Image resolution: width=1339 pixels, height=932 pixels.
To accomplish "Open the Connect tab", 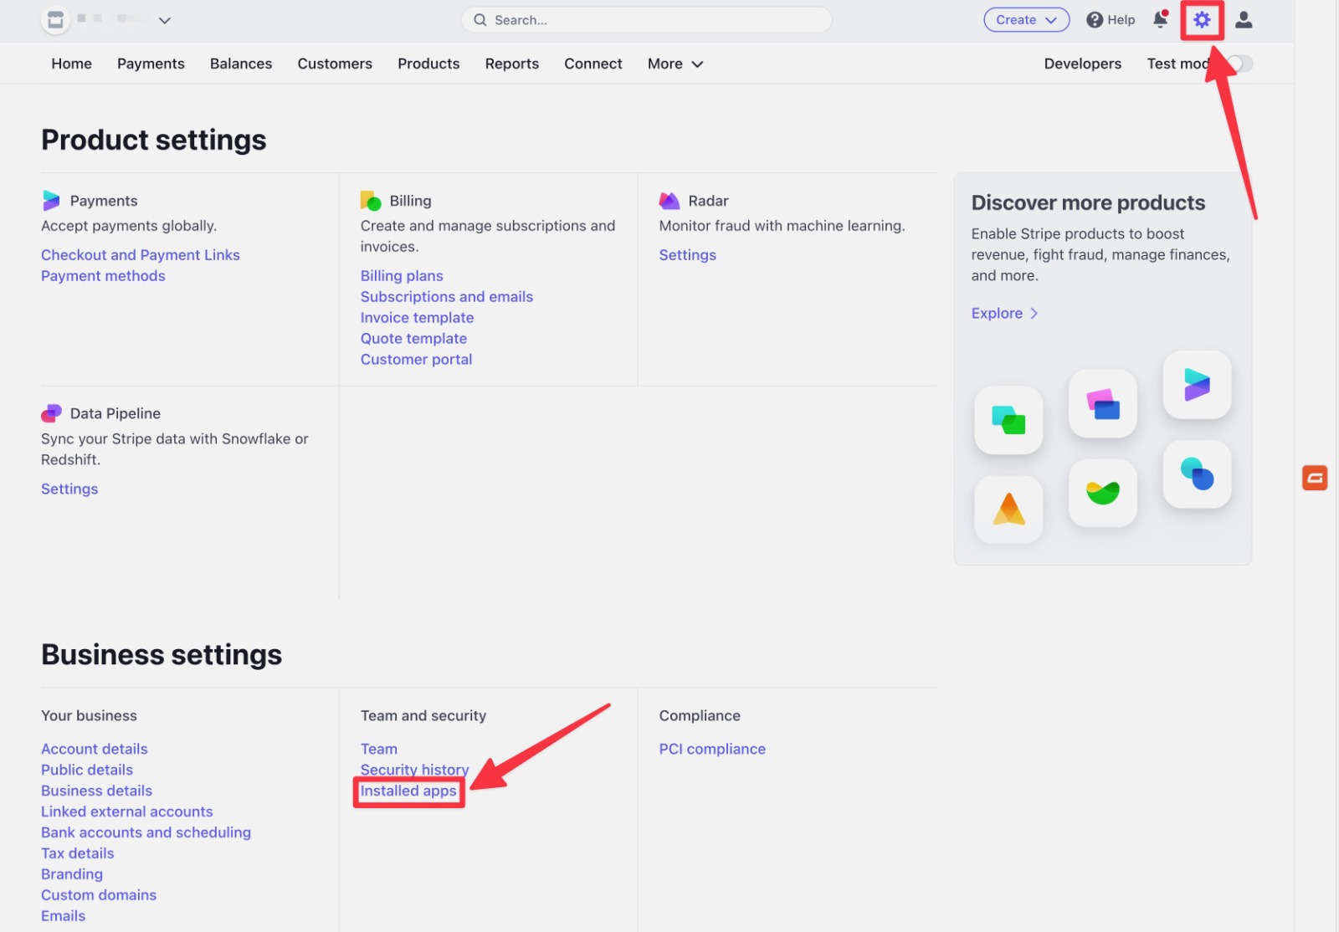I will 593,64.
